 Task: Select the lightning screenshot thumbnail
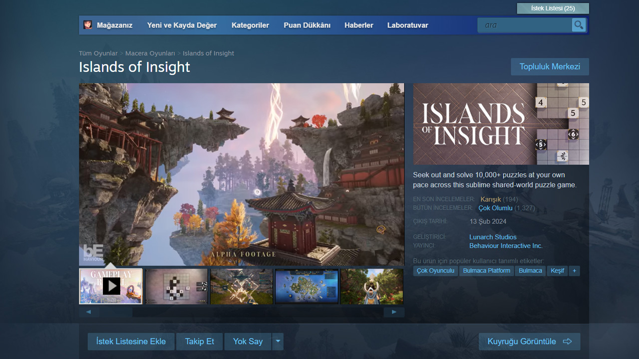click(242, 286)
